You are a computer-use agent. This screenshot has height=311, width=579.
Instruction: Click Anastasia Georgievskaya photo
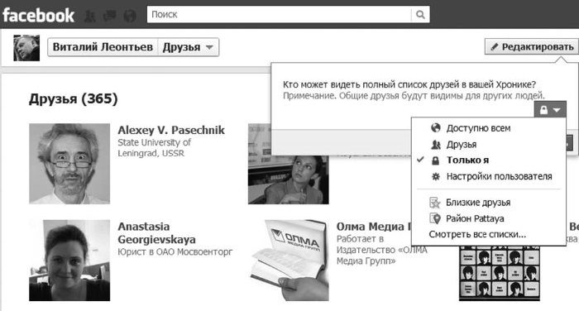click(69, 261)
